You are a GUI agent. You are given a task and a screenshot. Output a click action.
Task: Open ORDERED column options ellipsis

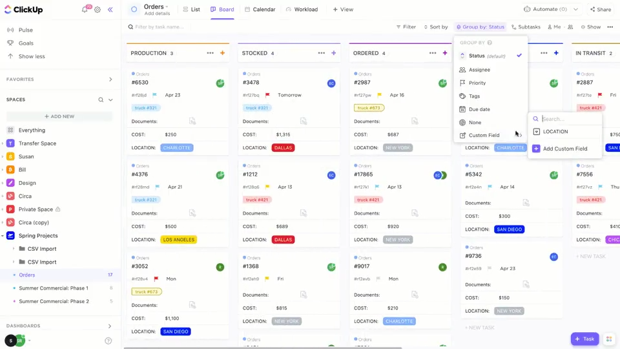(433, 53)
